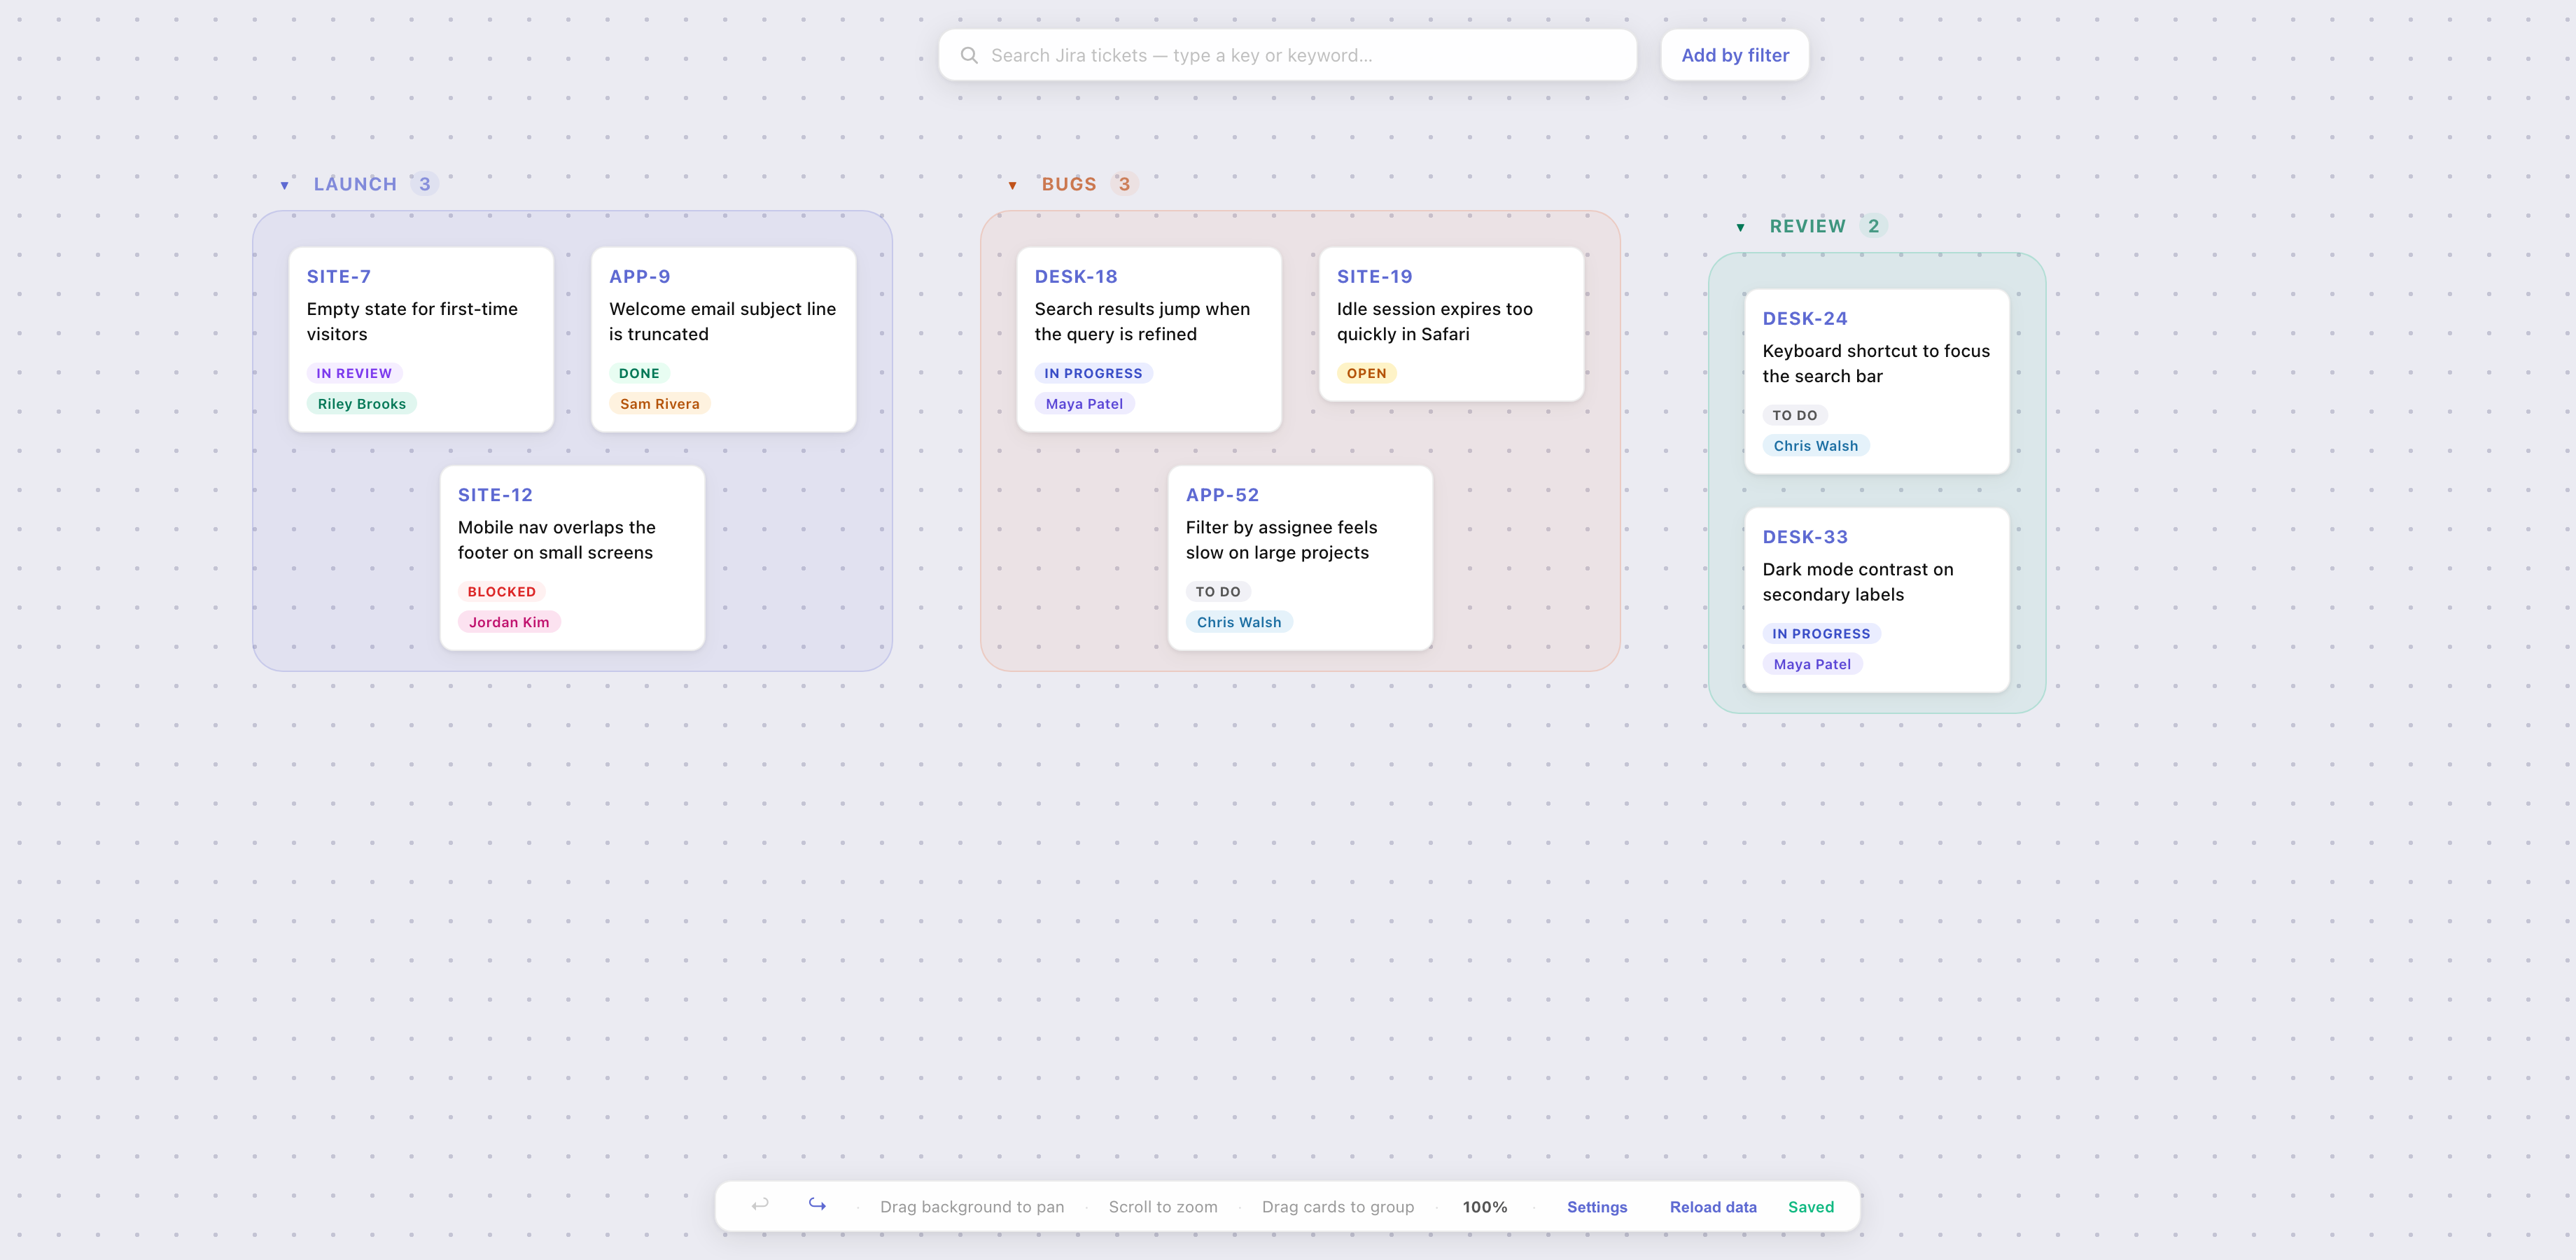Viewport: 2576px width, 1260px height.
Task: Click the undo arrow icon
Action: [760, 1205]
